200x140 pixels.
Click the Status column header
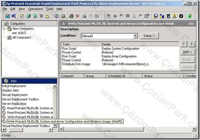click(163, 76)
